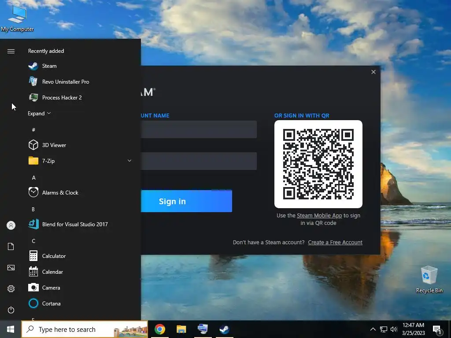Image resolution: width=451 pixels, height=338 pixels.
Task: Jump to letter C section header
Action: coord(33,241)
